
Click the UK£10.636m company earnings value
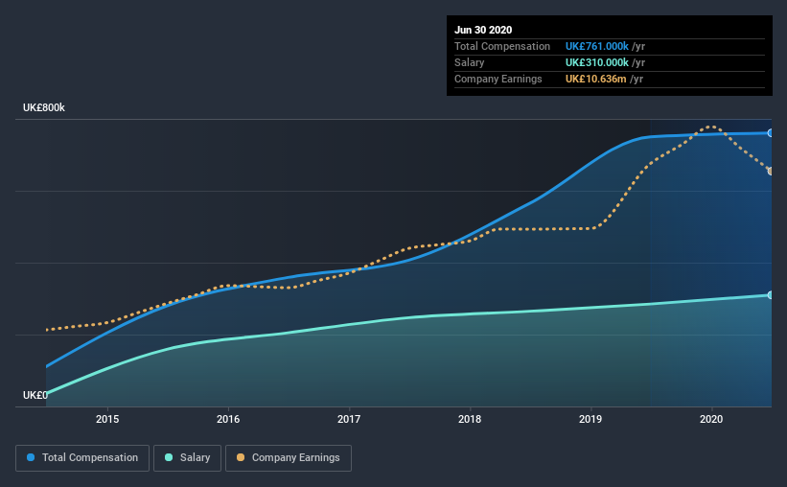tap(596, 79)
